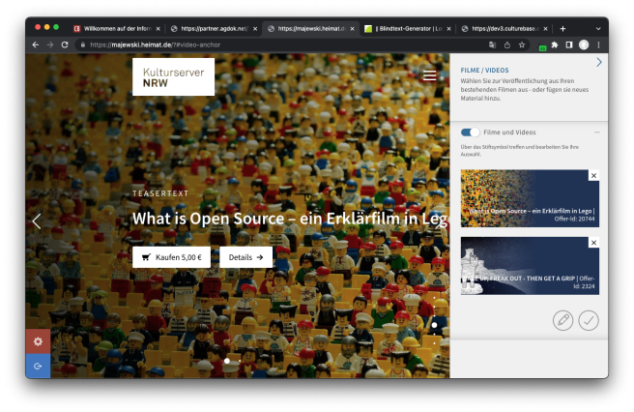Collapse the Filme und Videos section
This screenshot has width=634, height=412.
coord(596,132)
